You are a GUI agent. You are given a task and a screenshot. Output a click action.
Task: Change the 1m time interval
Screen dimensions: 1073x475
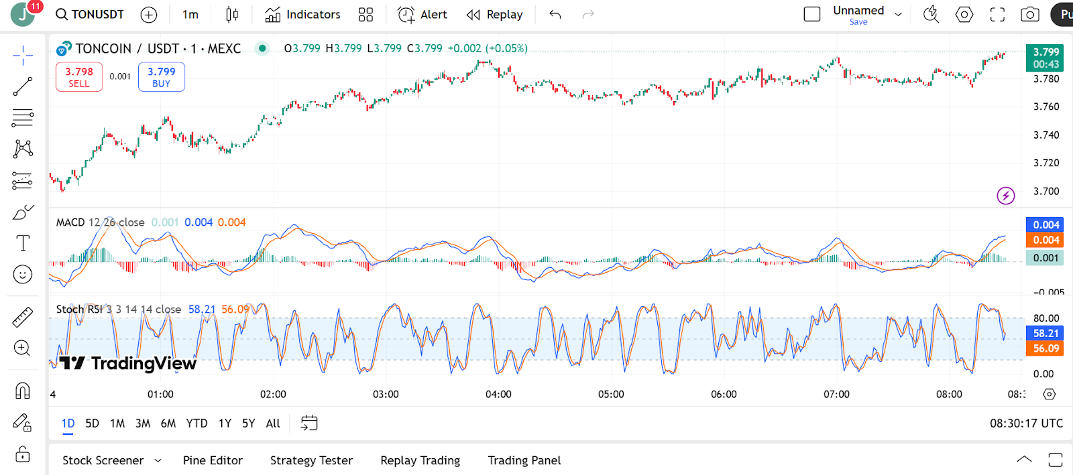[190, 15]
